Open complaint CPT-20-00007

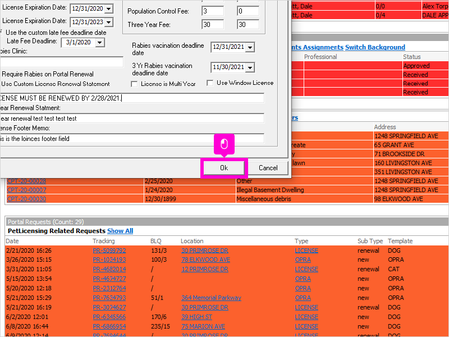[26, 190]
